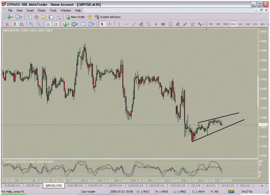Image resolution: width=270 pixels, height=195 pixels.
Task: Click the New Order button
Action: click(x=76, y=17)
